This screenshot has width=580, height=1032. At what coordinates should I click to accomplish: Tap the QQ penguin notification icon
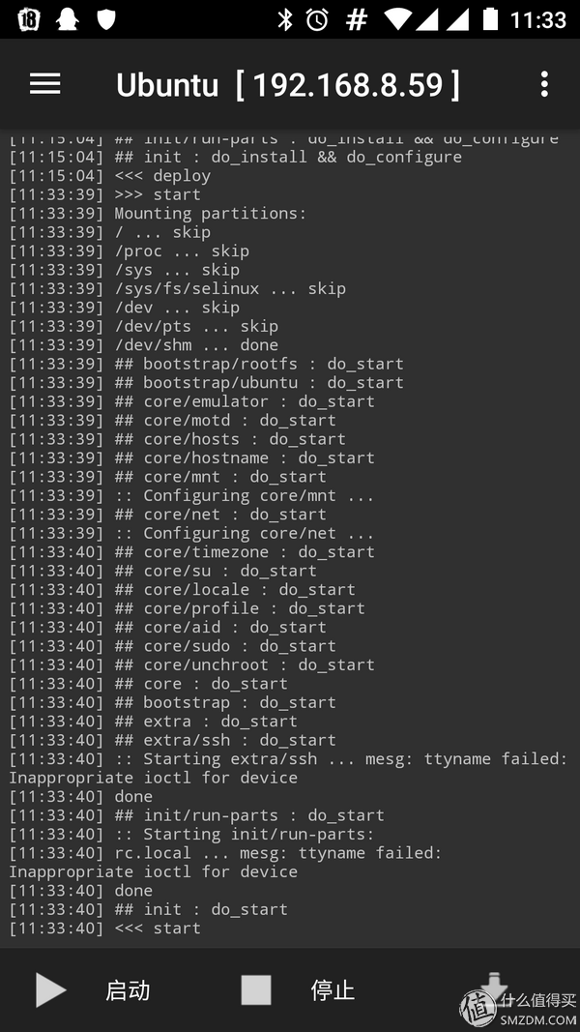click(67, 19)
